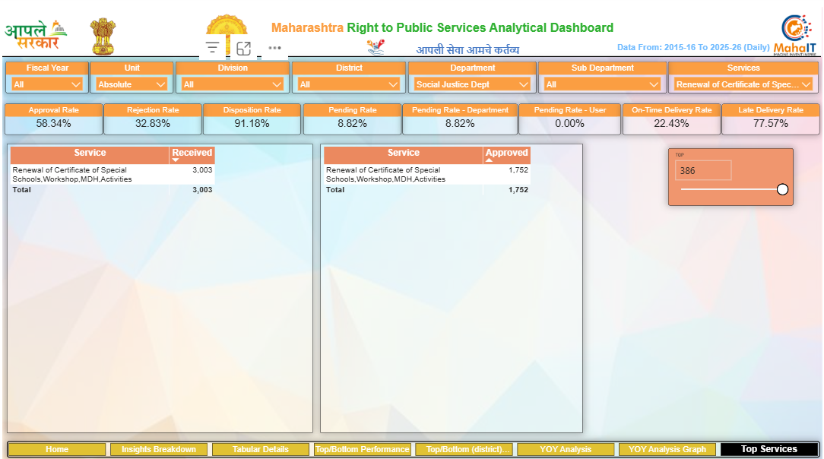Open the Insights Breakdown page
This screenshot has width=824, height=459.
[159, 449]
